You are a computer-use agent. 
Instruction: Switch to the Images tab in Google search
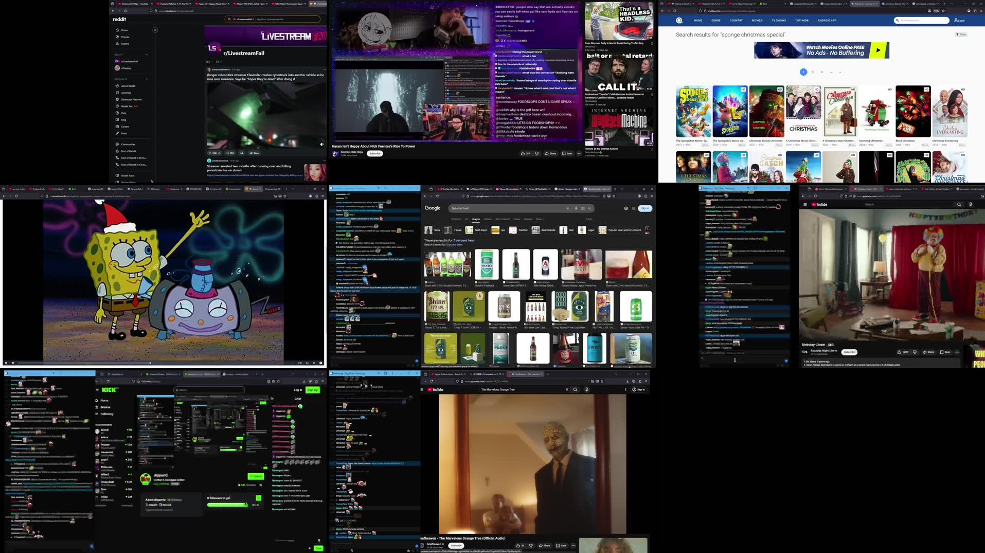[x=476, y=219]
